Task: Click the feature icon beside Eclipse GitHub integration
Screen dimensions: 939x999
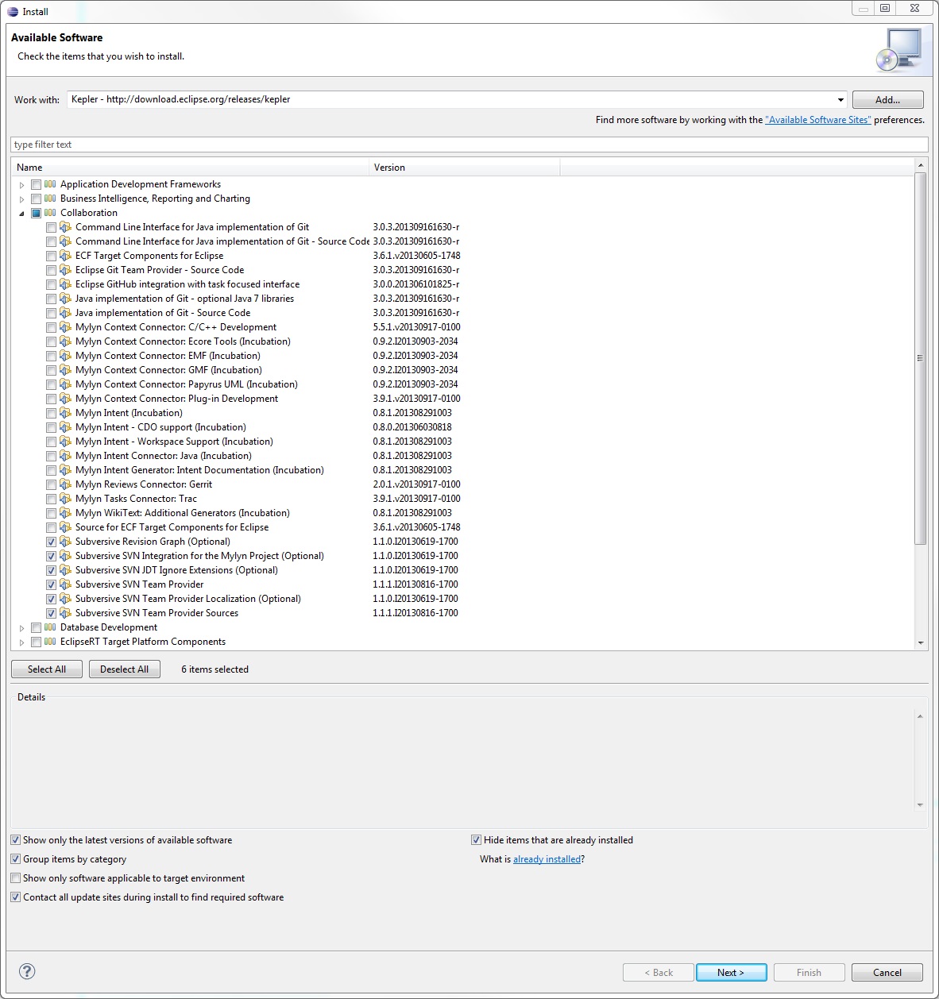Action: 66,284
